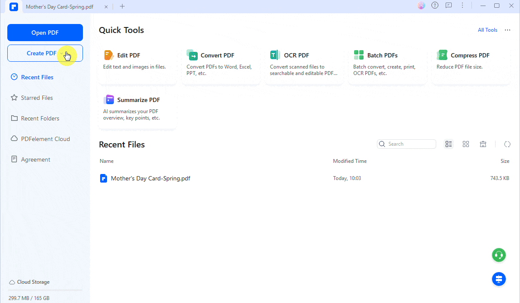Expand the Create PDF dropdown arrow
The height and width of the screenshot is (303, 520).
click(x=62, y=54)
